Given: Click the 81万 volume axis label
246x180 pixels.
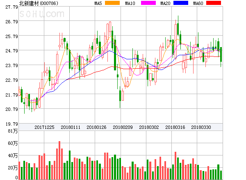Looking at the screenshot, I should coord(13,131).
